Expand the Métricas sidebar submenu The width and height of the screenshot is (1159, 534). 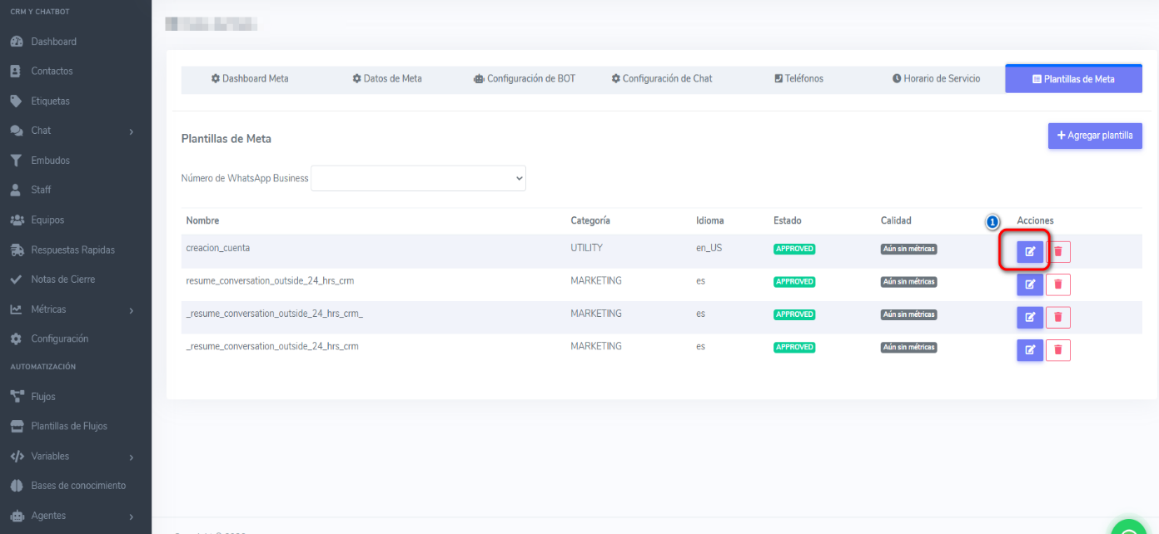coord(131,310)
